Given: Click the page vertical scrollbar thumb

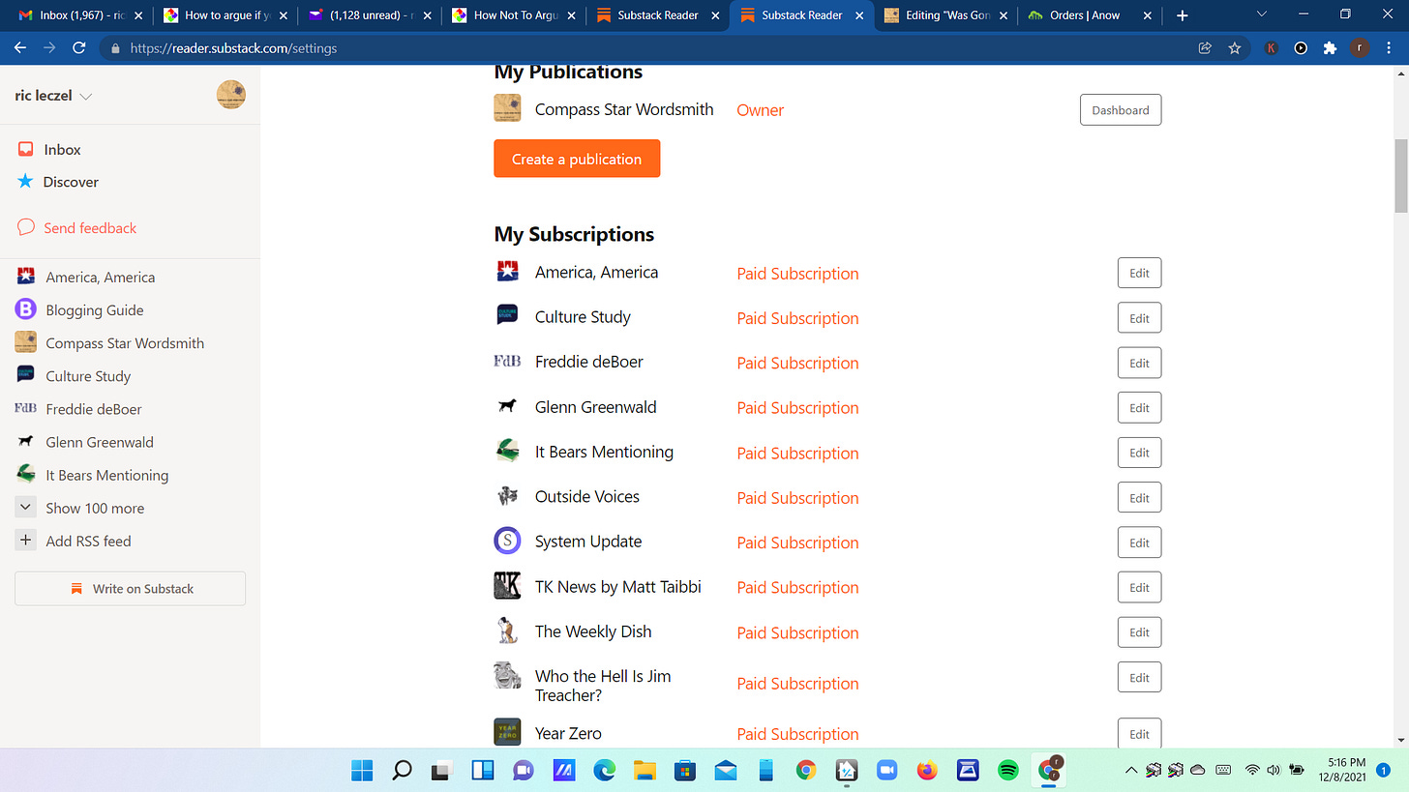Looking at the screenshot, I should pyautogui.click(x=1400, y=175).
